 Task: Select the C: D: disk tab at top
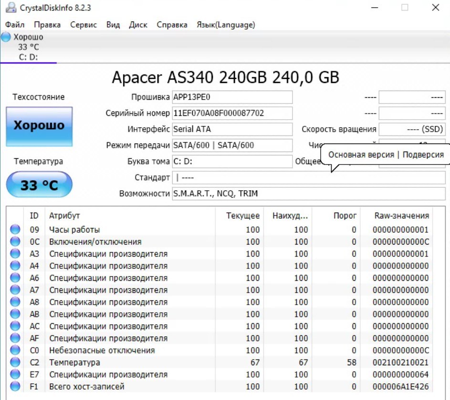[x=29, y=57]
